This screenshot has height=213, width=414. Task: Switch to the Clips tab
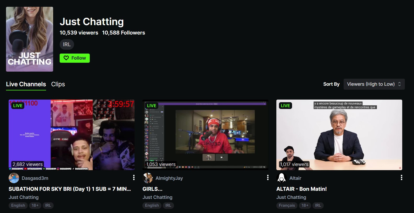[x=58, y=84]
